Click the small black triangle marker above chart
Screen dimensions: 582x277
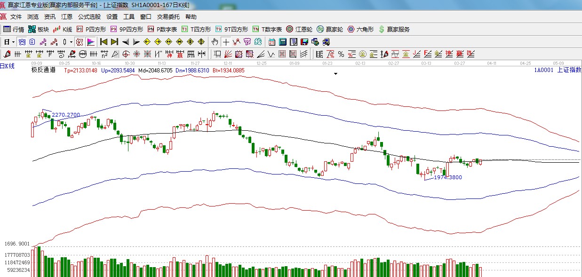coord(336,74)
